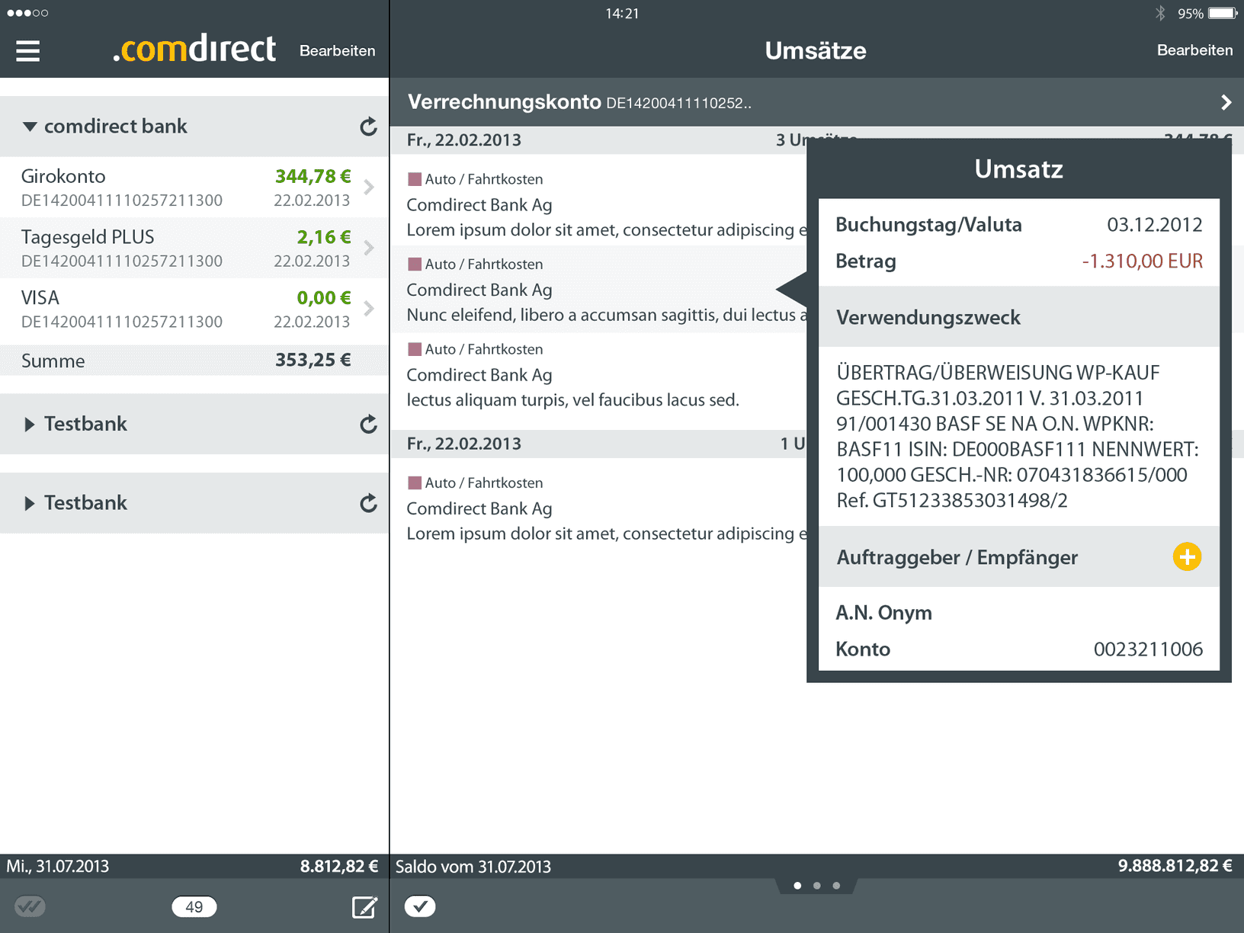Open the edit/compose icon at bottom left
The width and height of the screenshot is (1244, 933).
pos(364,906)
